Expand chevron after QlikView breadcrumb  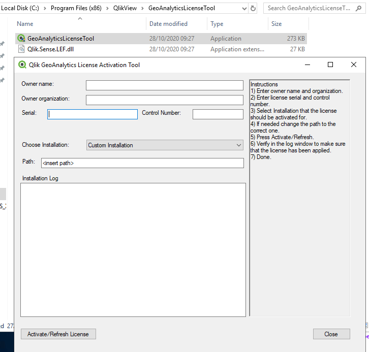pos(143,9)
